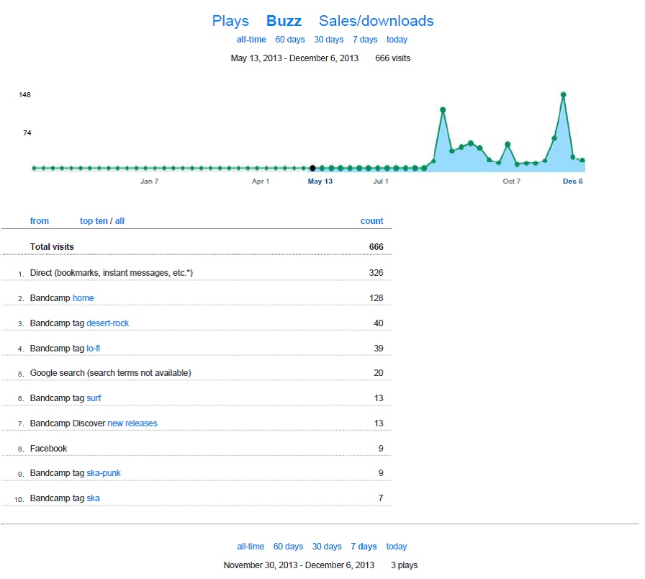Select 60 days range under Buzz heading
The width and height of the screenshot is (645, 579).
[x=289, y=40]
